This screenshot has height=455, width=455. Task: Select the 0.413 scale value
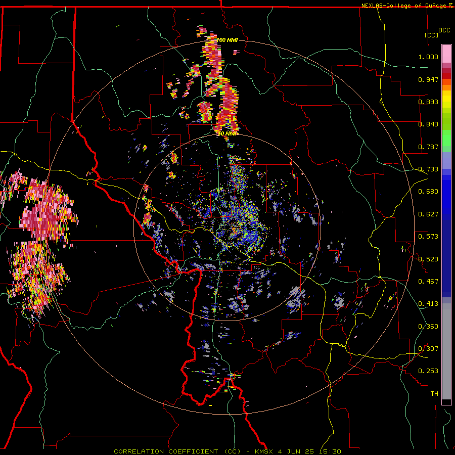pos(428,304)
